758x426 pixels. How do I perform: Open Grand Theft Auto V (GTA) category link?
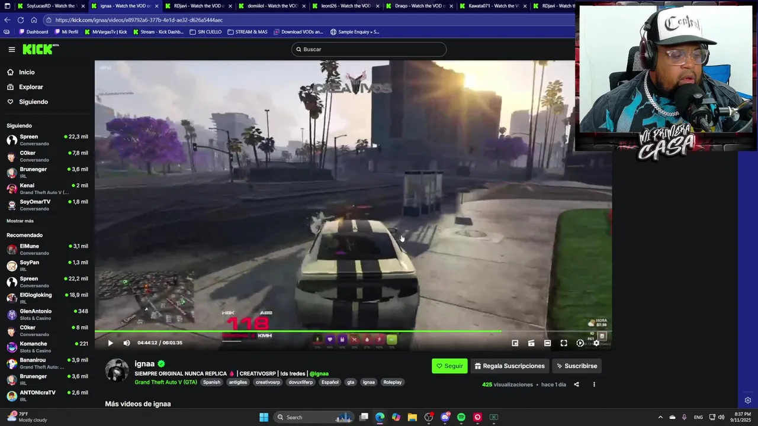pyautogui.click(x=166, y=382)
